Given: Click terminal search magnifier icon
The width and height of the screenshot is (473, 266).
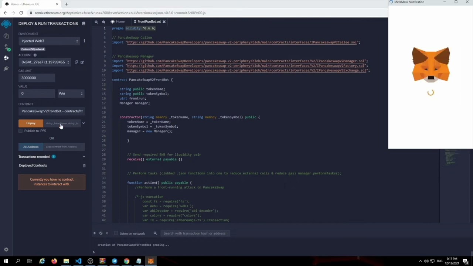Looking at the screenshot, I should tap(155, 233).
